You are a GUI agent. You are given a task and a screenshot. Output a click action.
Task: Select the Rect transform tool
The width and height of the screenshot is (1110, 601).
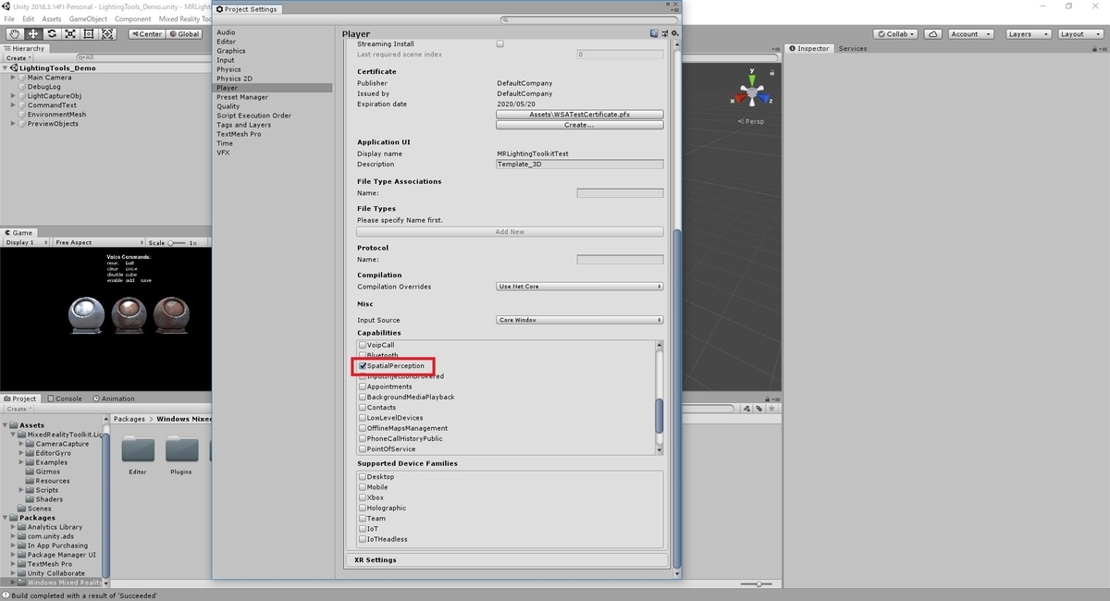[x=89, y=33]
